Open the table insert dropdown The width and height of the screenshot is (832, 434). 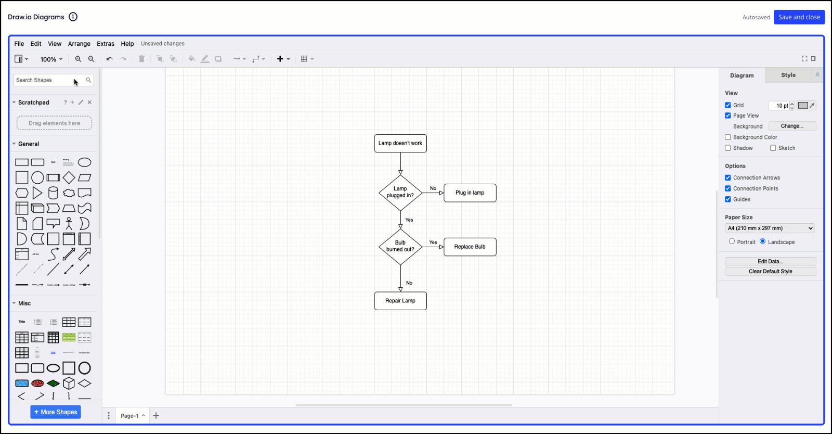tap(307, 59)
